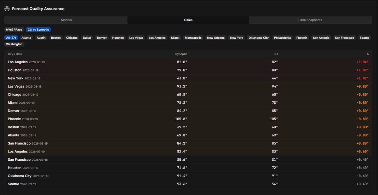Activate the New Orleans filter chip

215,37
